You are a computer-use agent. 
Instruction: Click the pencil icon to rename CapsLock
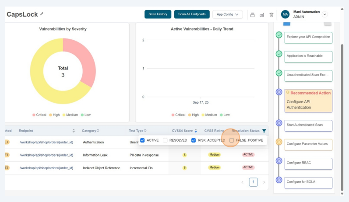point(42,14)
